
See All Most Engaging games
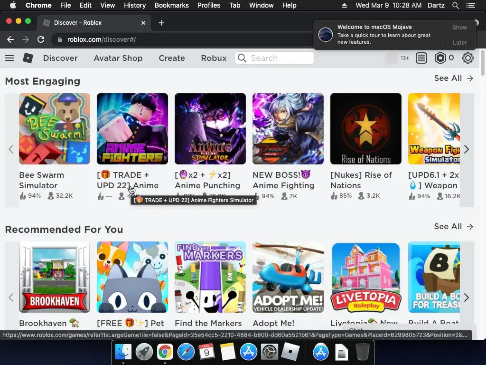click(453, 78)
